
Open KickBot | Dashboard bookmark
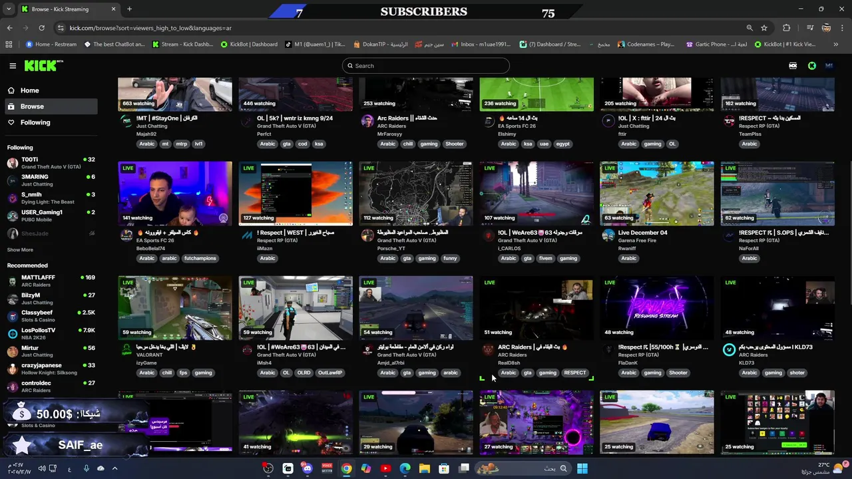[x=249, y=45]
